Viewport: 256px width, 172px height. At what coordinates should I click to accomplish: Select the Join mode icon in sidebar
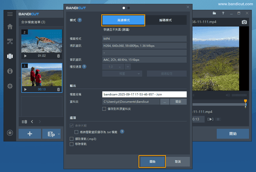click(x=10, y=56)
